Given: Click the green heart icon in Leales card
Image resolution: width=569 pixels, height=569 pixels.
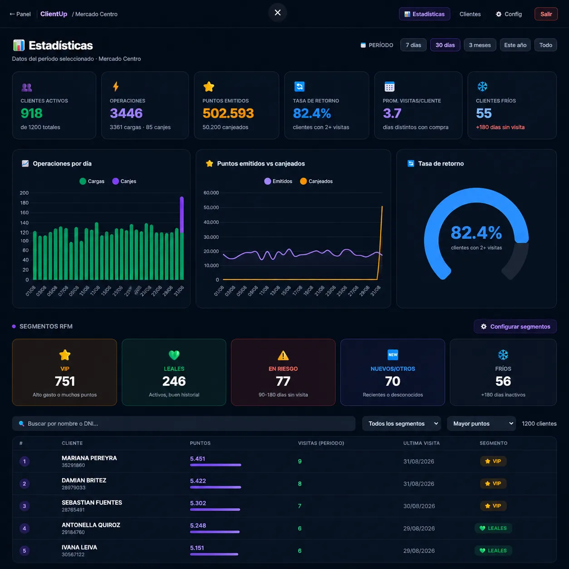Looking at the screenshot, I should [x=174, y=355].
